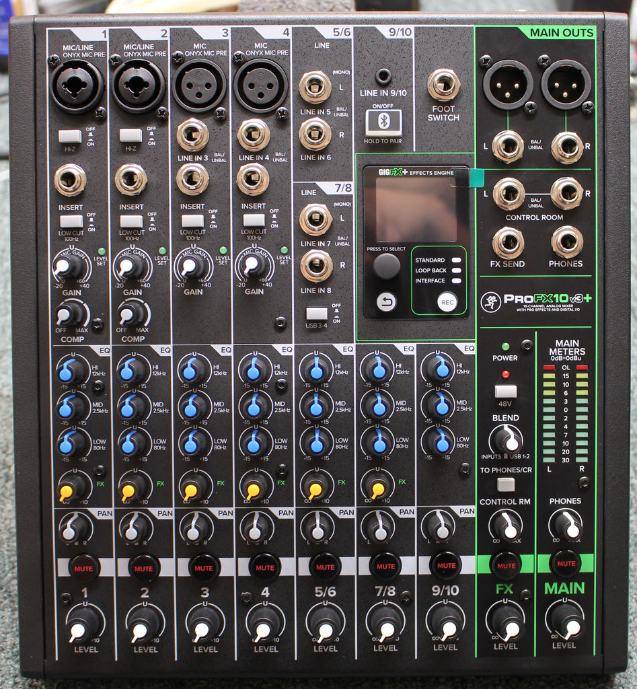The width and height of the screenshot is (637, 689).
Task: Tap the FX SEND output jack
Action: pyautogui.click(x=509, y=242)
